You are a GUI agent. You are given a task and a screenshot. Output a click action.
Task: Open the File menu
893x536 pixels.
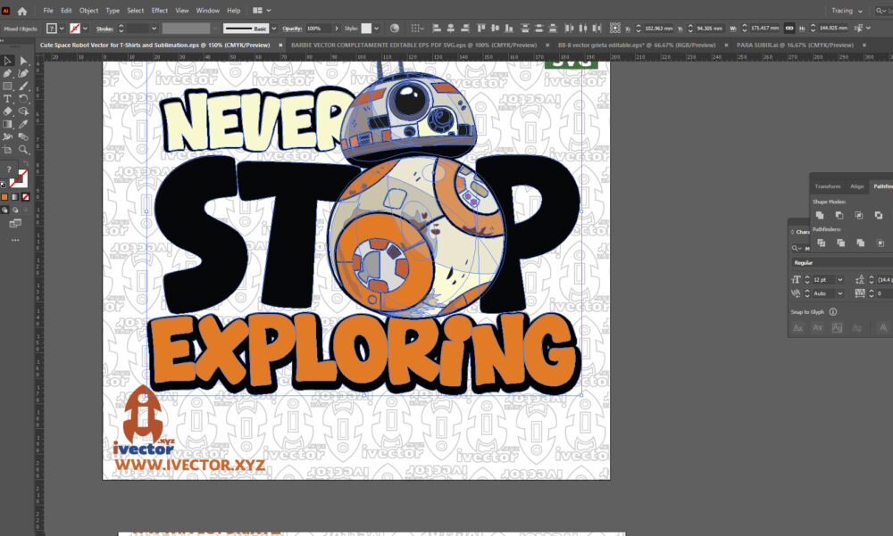pos(48,10)
